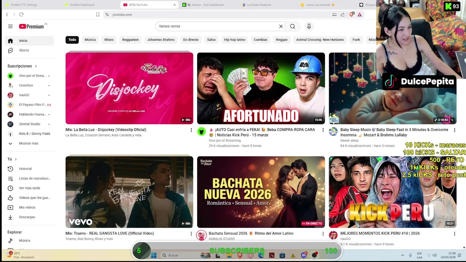Clear the search box with the X
466x262 pixels.
coord(281,26)
